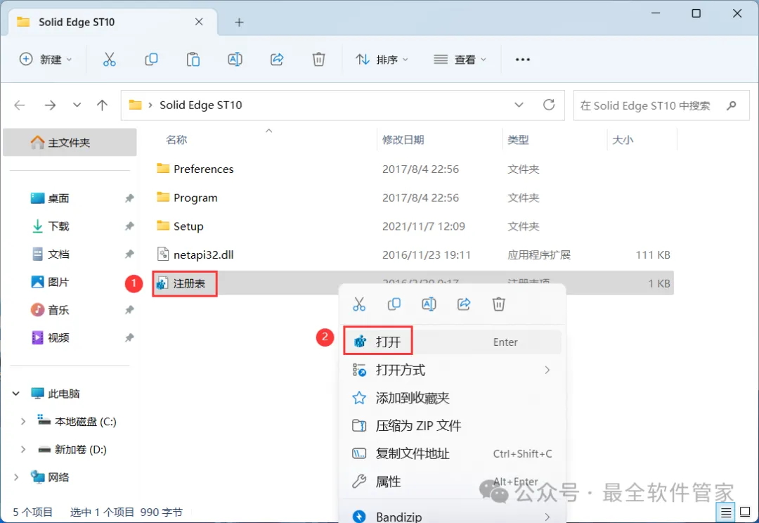Choose 打开 in the context menu
Viewport: 759px width, 523px height.
tap(452, 342)
